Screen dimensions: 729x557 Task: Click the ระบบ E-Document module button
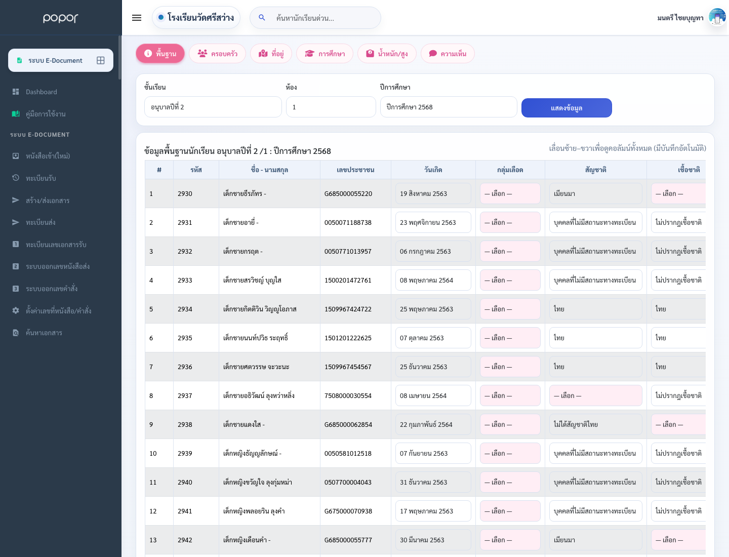[x=61, y=60]
